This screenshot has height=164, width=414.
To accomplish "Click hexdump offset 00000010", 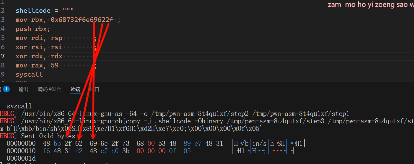I will pos(21,151).
